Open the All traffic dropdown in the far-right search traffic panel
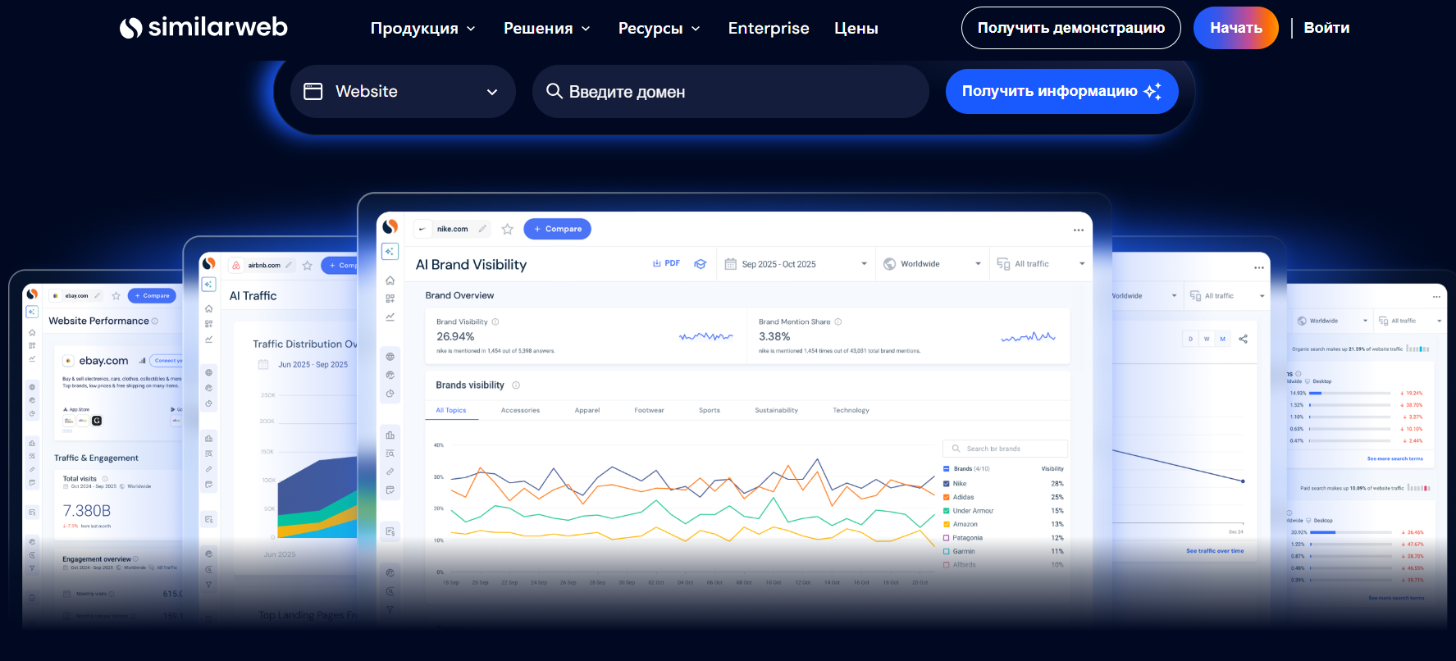The width and height of the screenshot is (1456, 661). click(x=1409, y=321)
